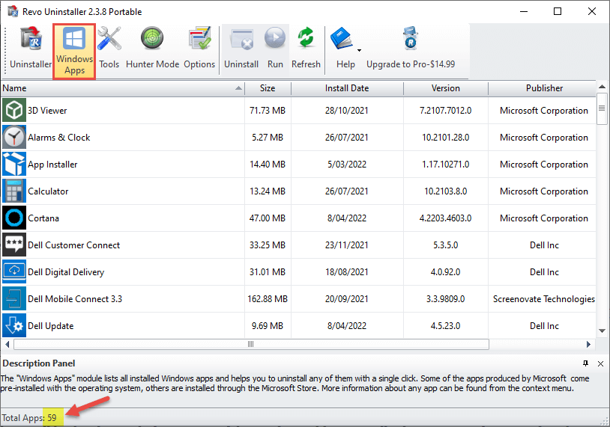610x427 pixels.
Task: Sort by the Size column header
Action: [268, 88]
